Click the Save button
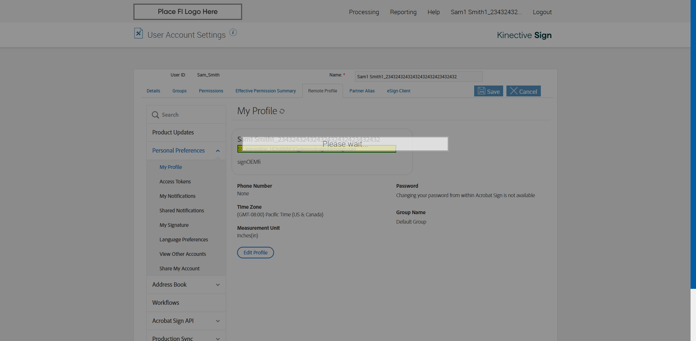Viewport: 696px width, 341px height. (489, 91)
